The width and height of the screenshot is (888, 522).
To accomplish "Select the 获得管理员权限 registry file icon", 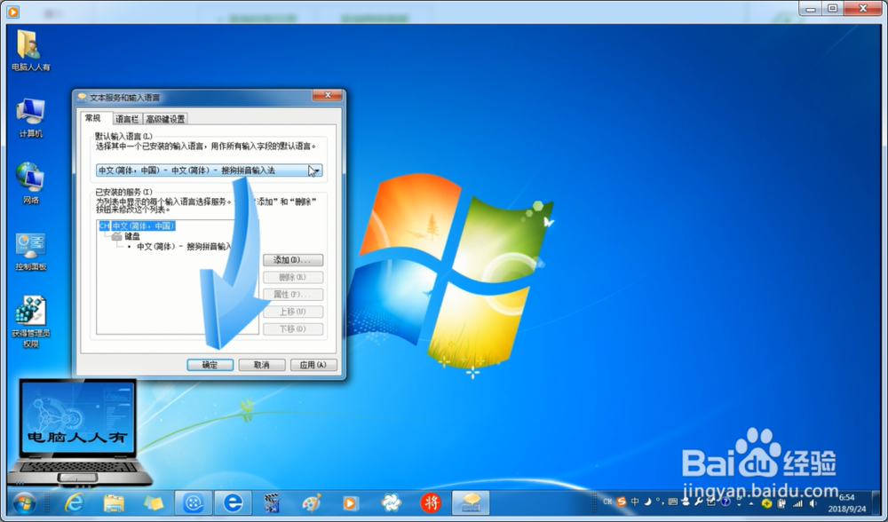I will tap(30, 321).
